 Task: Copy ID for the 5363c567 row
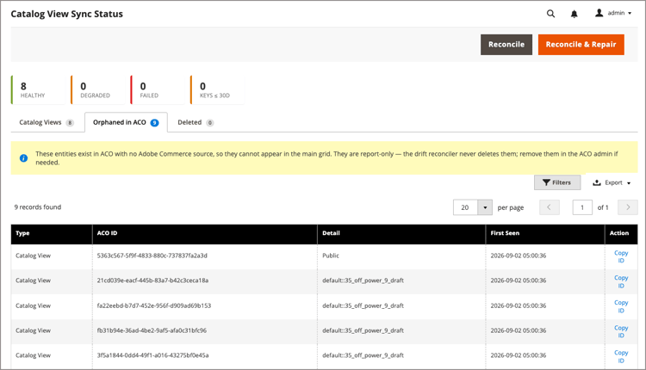pyautogui.click(x=621, y=256)
